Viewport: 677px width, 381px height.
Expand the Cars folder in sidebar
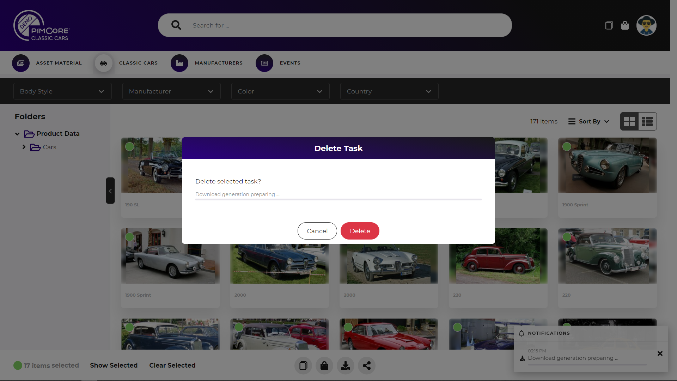tap(24, 147)
